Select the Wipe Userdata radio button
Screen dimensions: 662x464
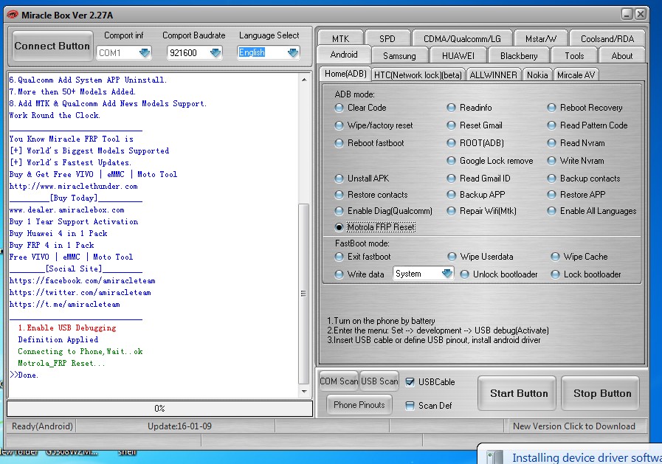click(x=452, y=257)
